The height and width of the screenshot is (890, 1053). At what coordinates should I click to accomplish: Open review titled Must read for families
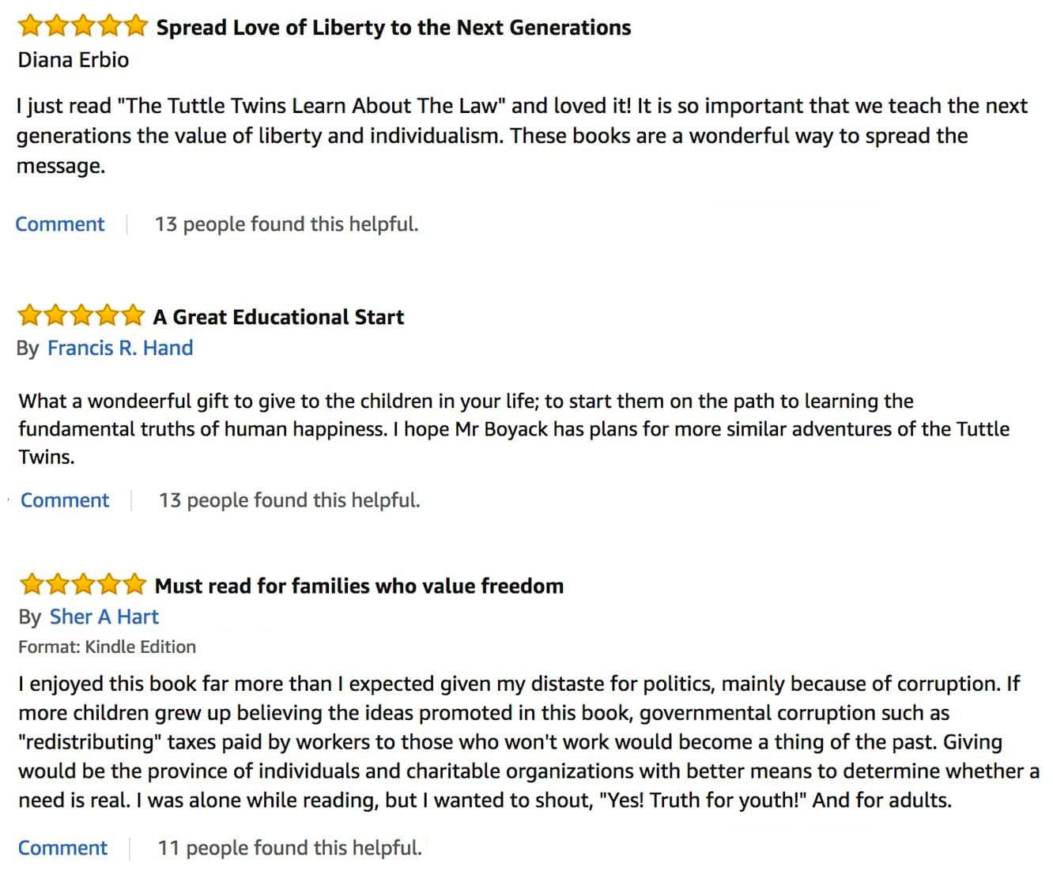coord(360,586)
